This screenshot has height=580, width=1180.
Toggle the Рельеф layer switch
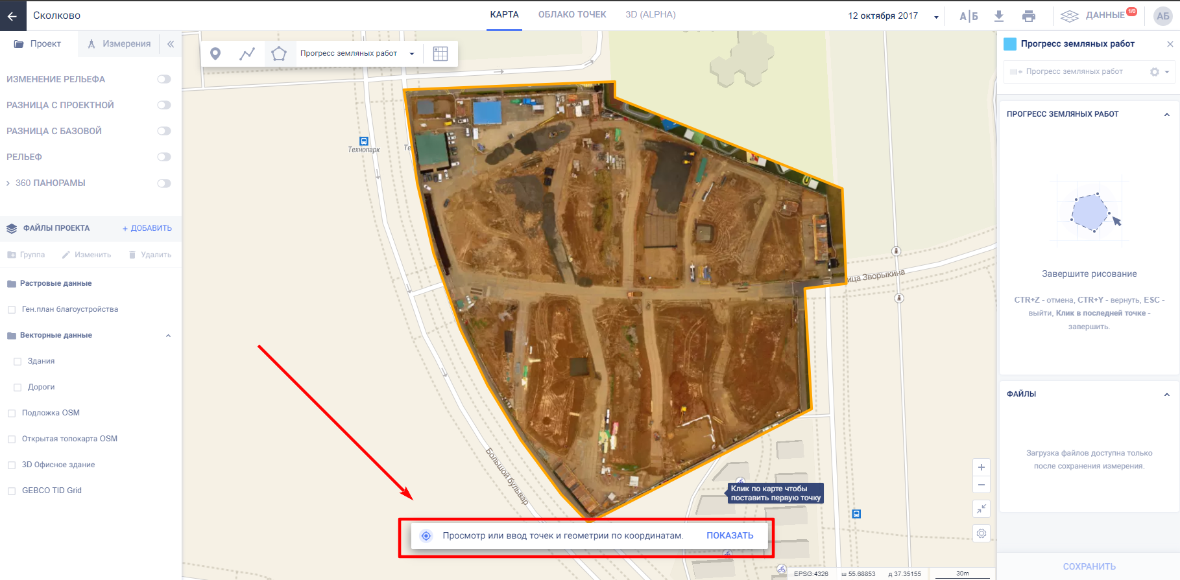point(164,157)
